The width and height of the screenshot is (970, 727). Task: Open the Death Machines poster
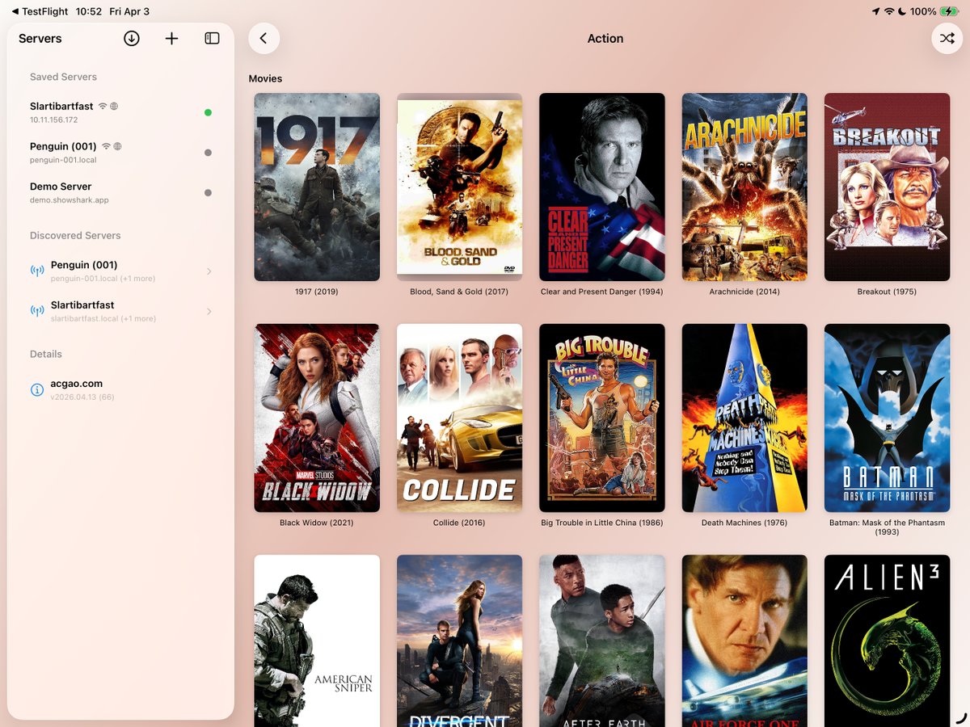coord(744,418)
